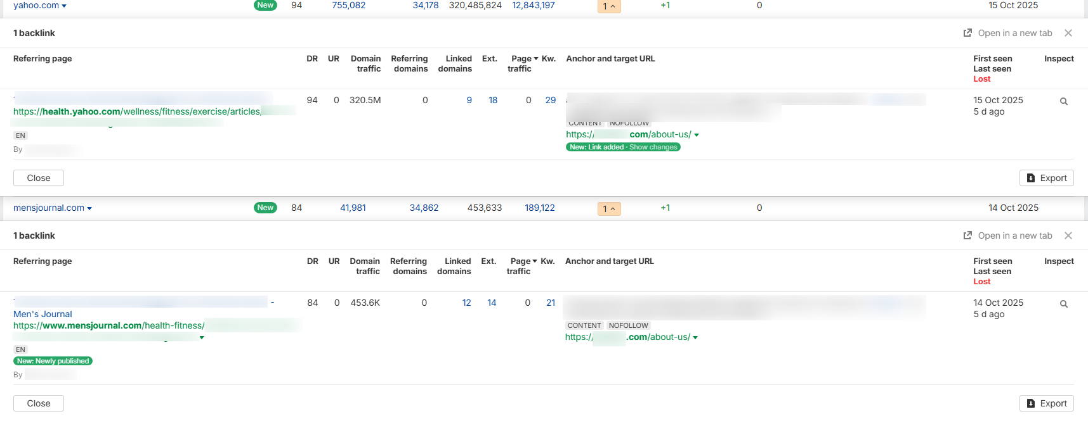Sort by Page traffic in yahoo.com table
The width and height of the screenshot is (1088, 421).
[523, 63]
